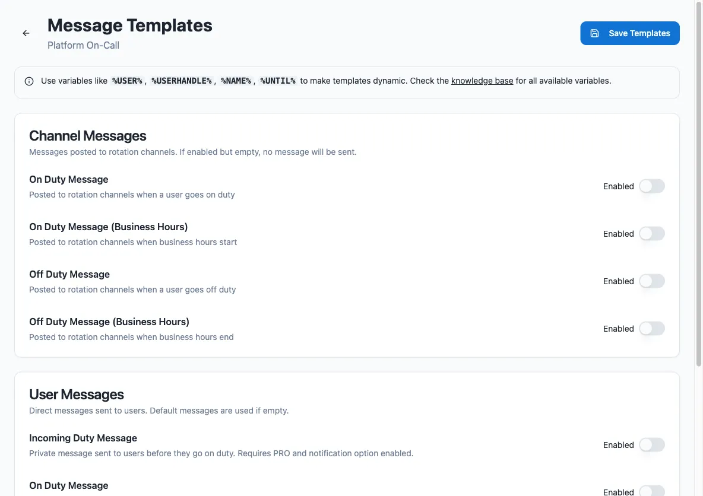
Task: Click 'Direct messages sent to users' description
Action: [x=159, y=411]
